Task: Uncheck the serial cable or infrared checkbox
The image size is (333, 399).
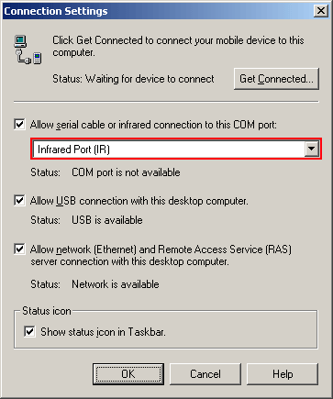Action: tap(19, 125)
